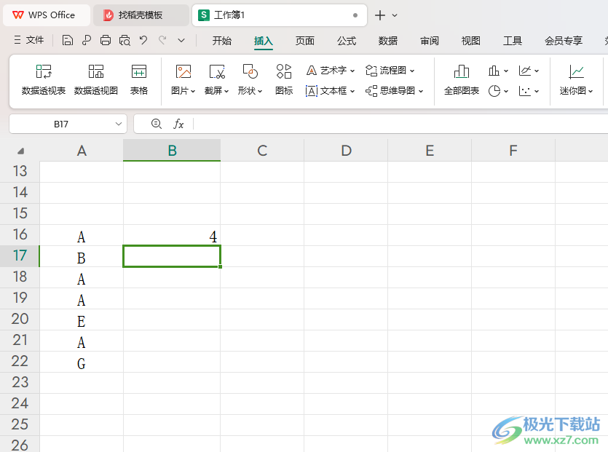Open the Mind Map (思维导图) dropdown arrow
Image resolution: width=608 pixels, height=452 pixels.
421,92
